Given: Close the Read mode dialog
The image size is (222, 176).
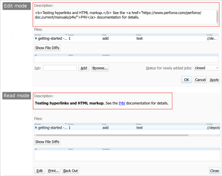Looking at the screenshot, I should [x=214, y=171].
